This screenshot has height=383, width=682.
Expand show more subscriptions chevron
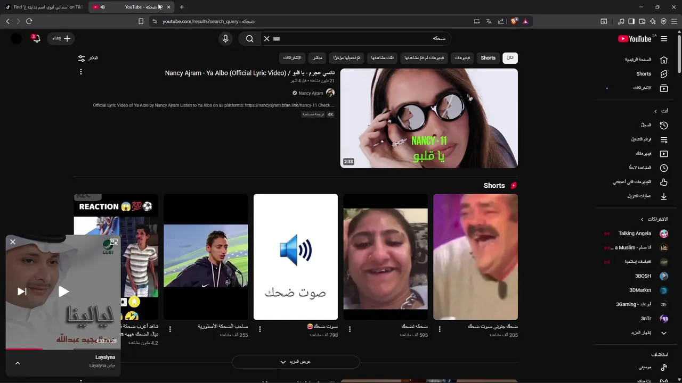(x=664, y=333)
